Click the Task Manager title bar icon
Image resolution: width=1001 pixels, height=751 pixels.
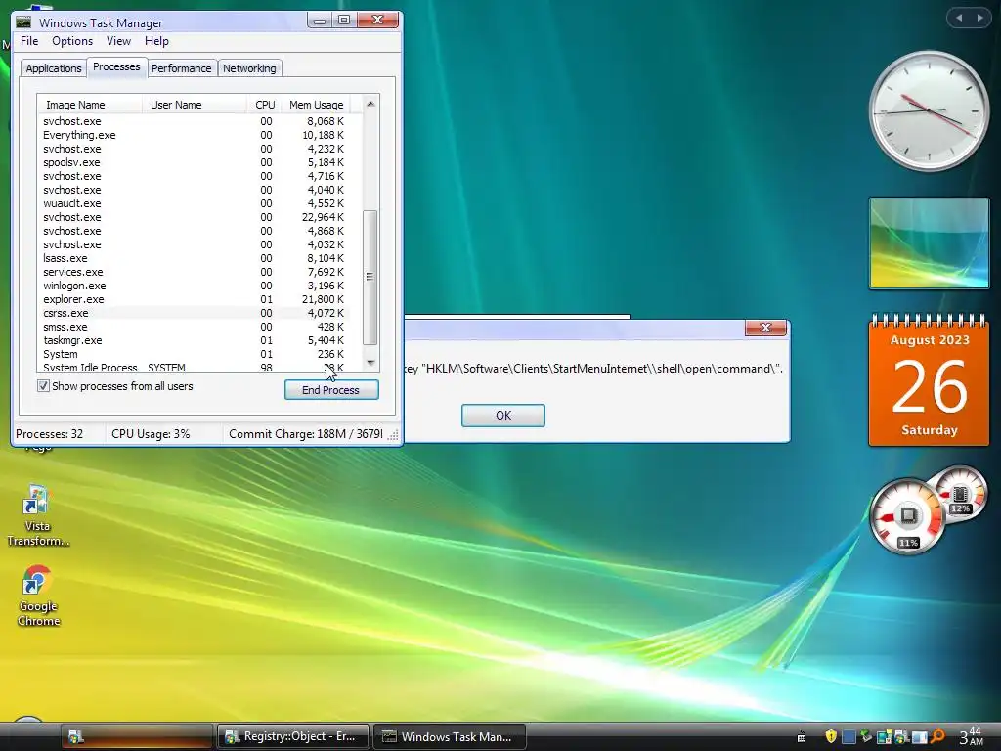coord(24,22)
